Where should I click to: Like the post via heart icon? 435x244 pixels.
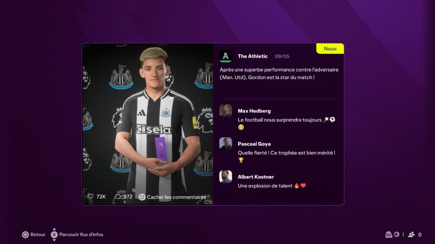pos(91,197)
